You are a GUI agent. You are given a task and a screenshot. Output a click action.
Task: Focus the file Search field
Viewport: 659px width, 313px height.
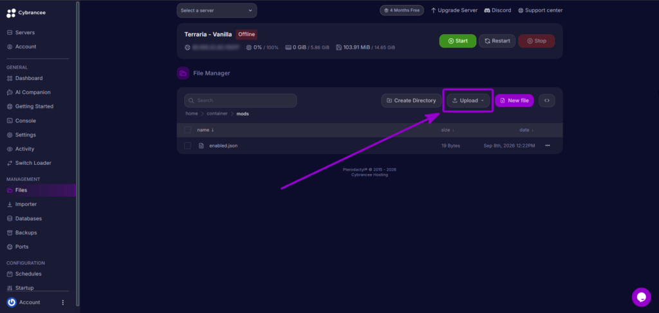[241, 100]
